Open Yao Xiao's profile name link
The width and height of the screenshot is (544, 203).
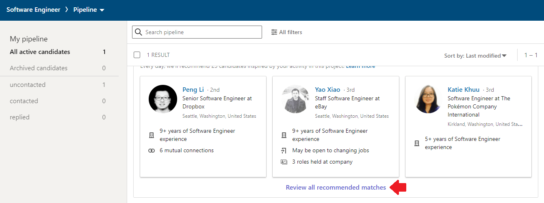click(328, 90)
